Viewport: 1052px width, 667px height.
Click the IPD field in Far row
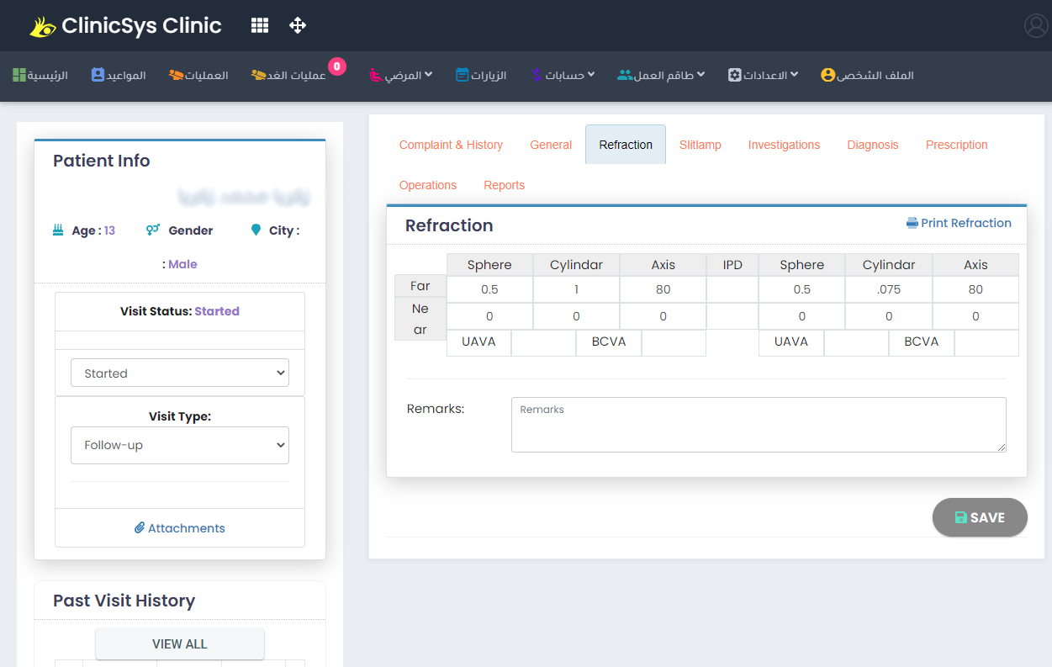click(x=732, y=289)
